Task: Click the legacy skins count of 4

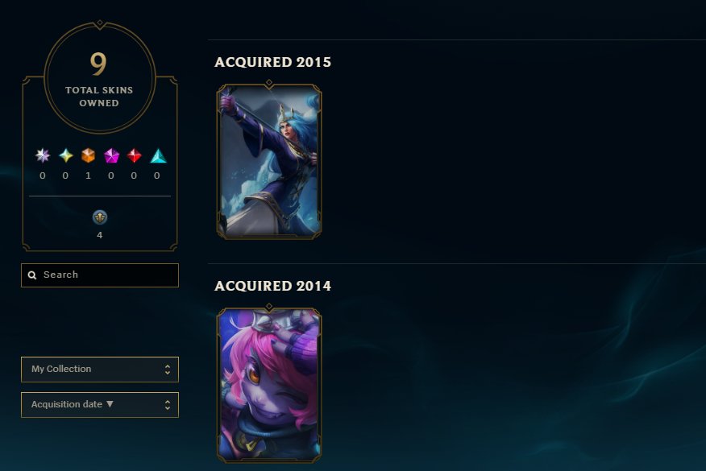Action: pos(99,235)
